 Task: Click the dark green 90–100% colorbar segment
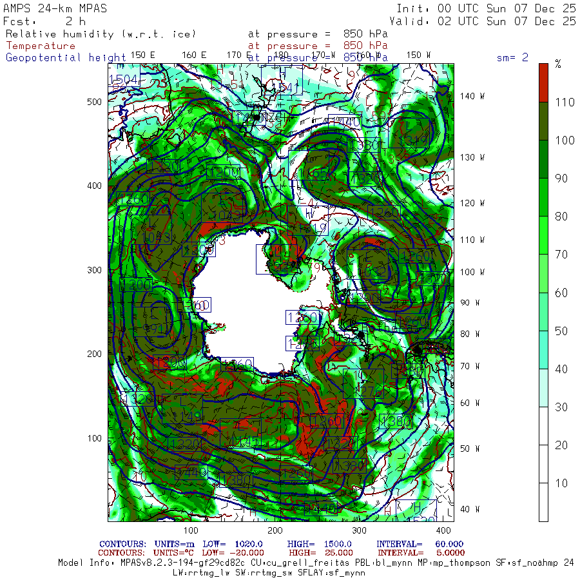[543, 159]
